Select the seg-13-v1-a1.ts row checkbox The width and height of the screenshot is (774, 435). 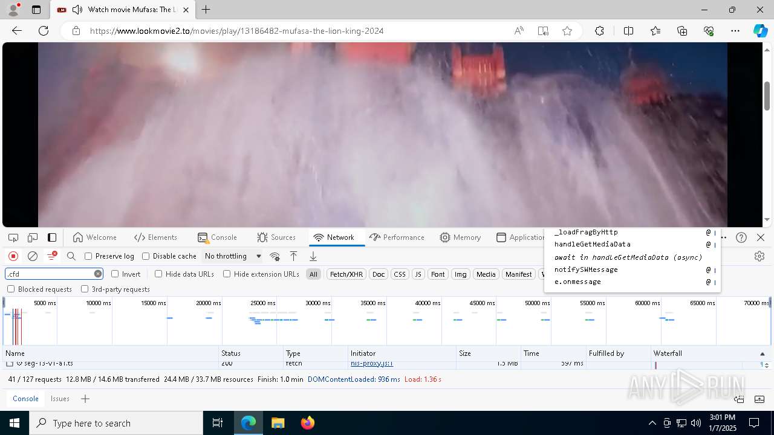tap(10, 363)
